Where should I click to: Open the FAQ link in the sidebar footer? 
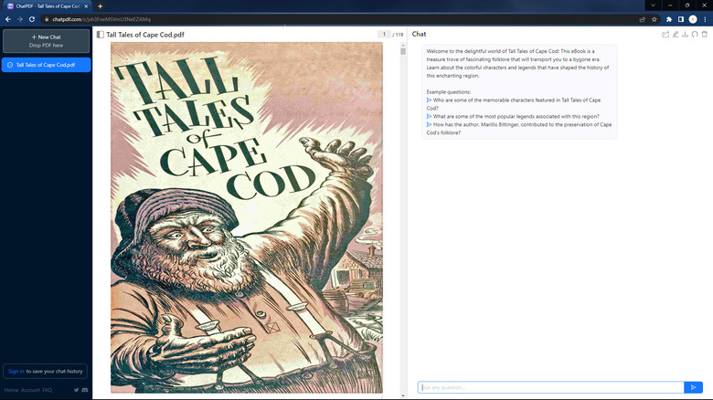coord(47,390)
